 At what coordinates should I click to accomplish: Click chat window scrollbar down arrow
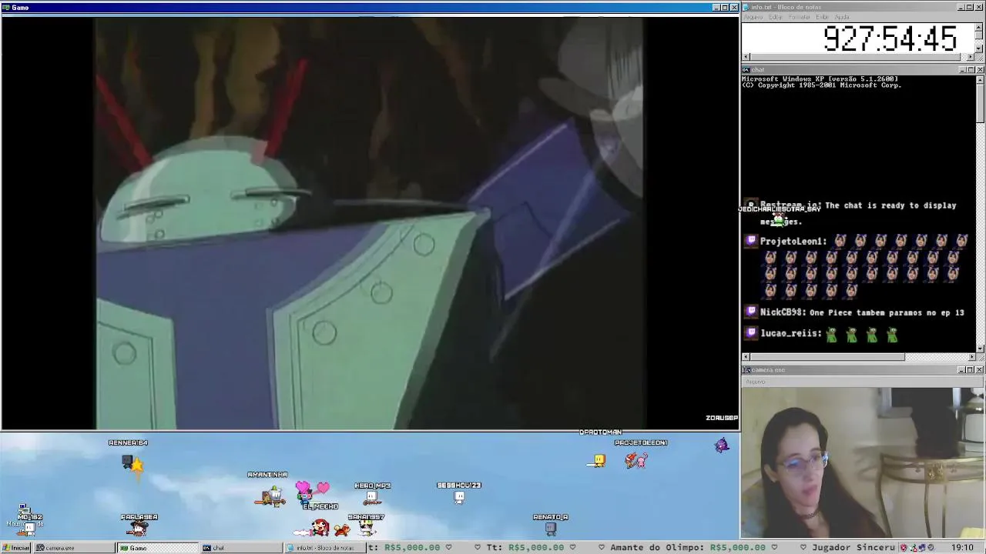click(x=980, y=349)
